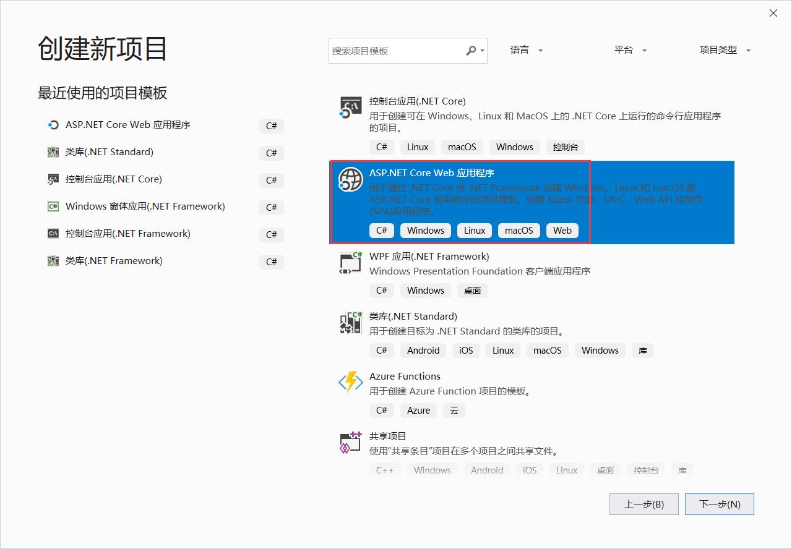Viewport: 792px width, 549px height.
Task: Select the Azure Functions lightning icon
Action: tap(351, 383)
